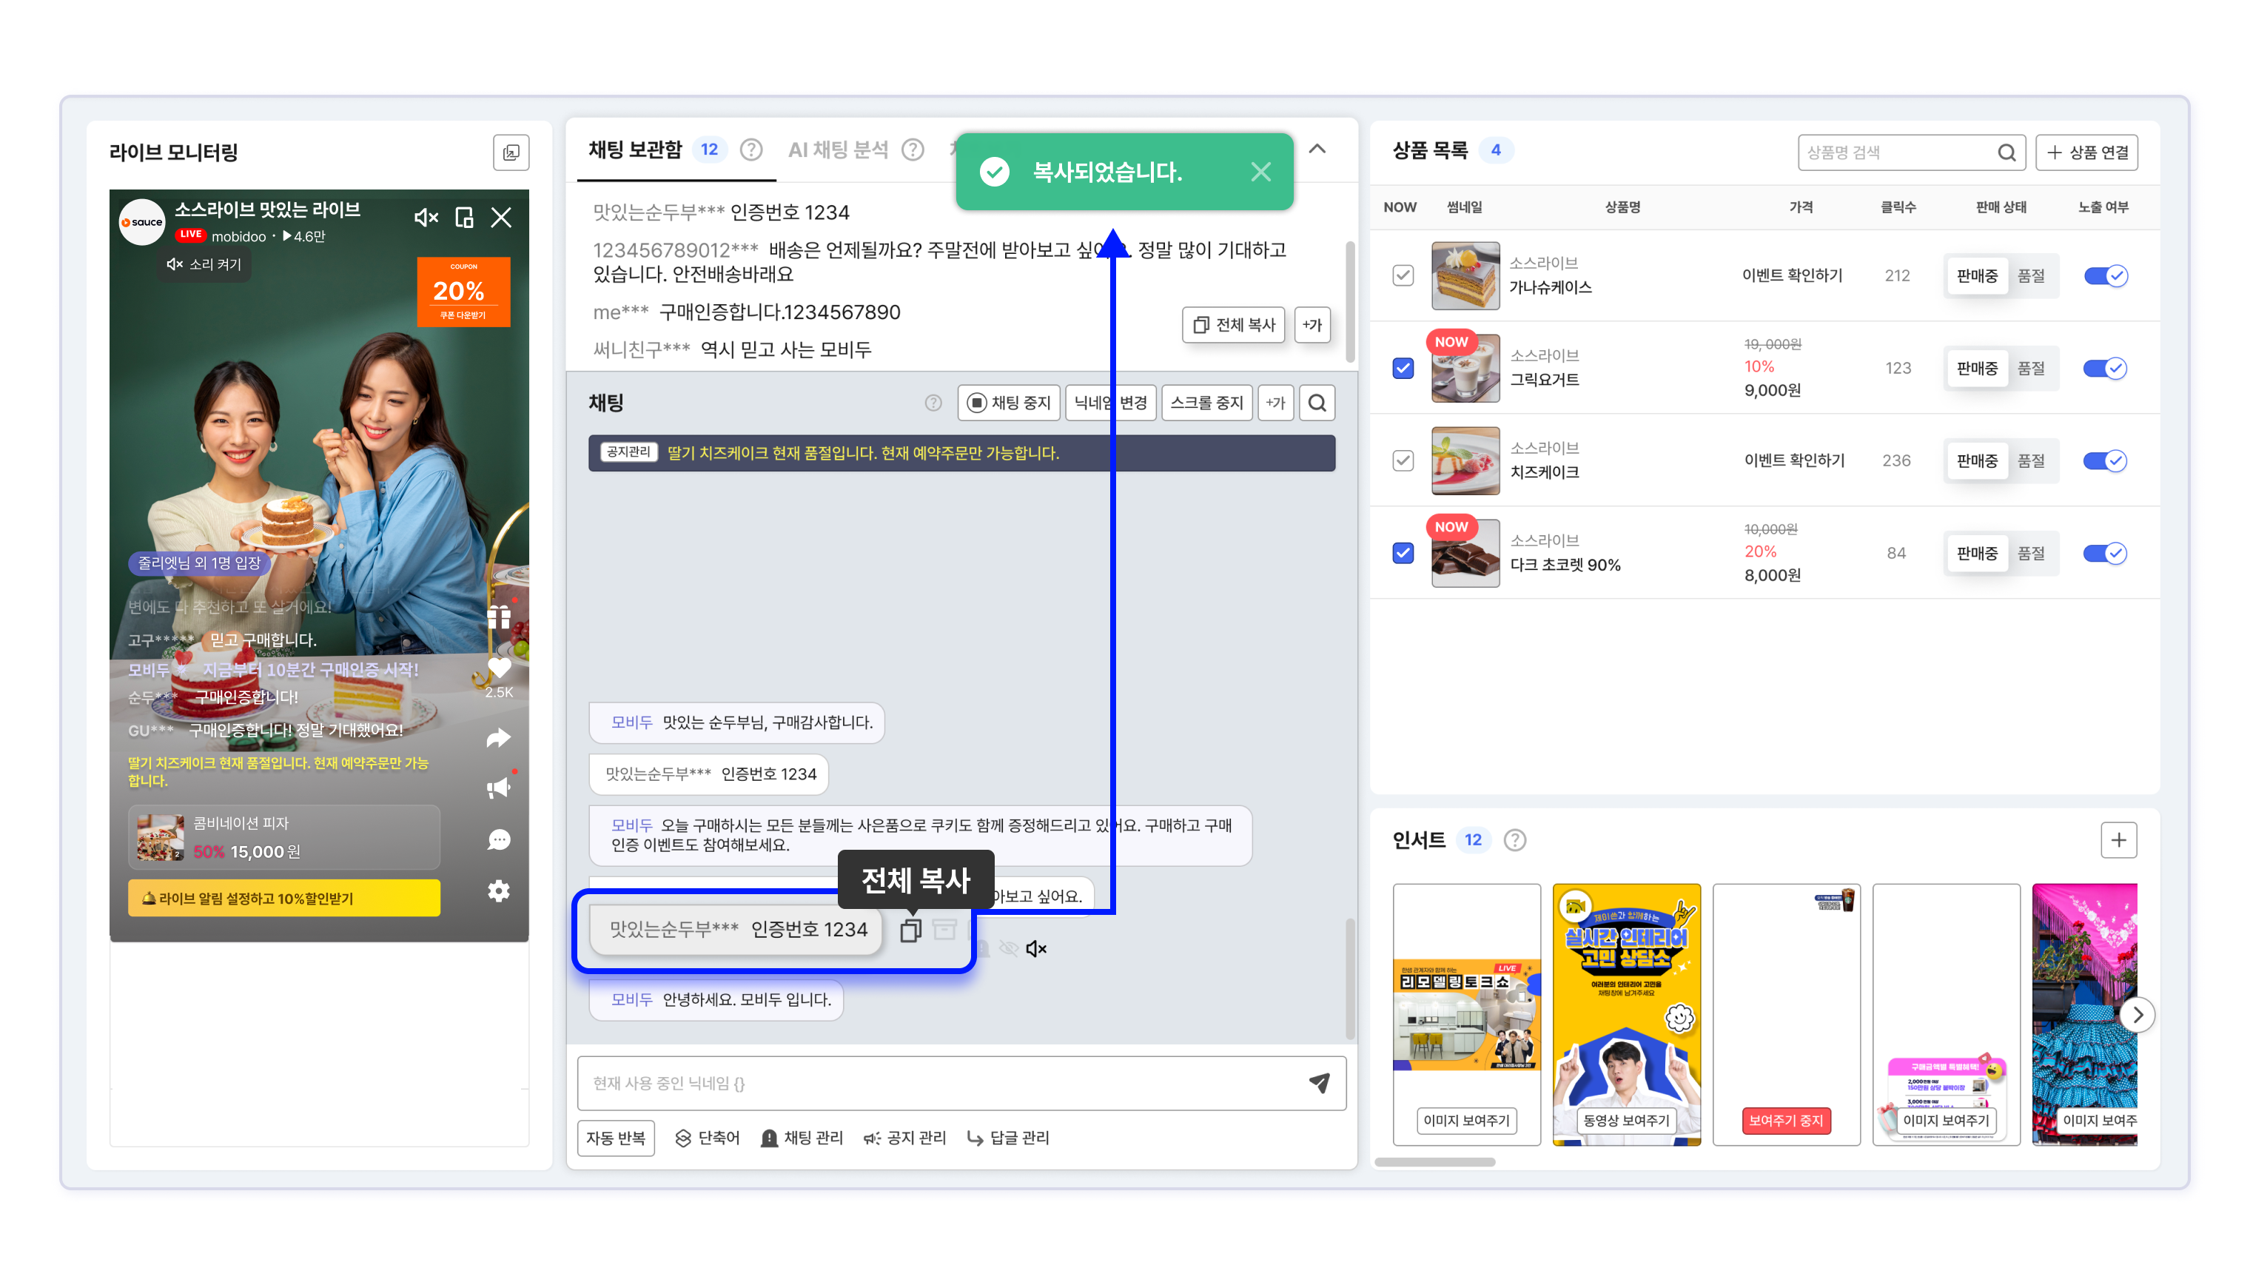Image resolution: width=2250 pixels, height=1285 pixels.
Task: Select the 채팅 보관함 tab
Action: [x=634, y=150]
